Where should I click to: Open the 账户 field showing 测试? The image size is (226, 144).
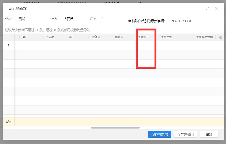[x=31, y=19]
